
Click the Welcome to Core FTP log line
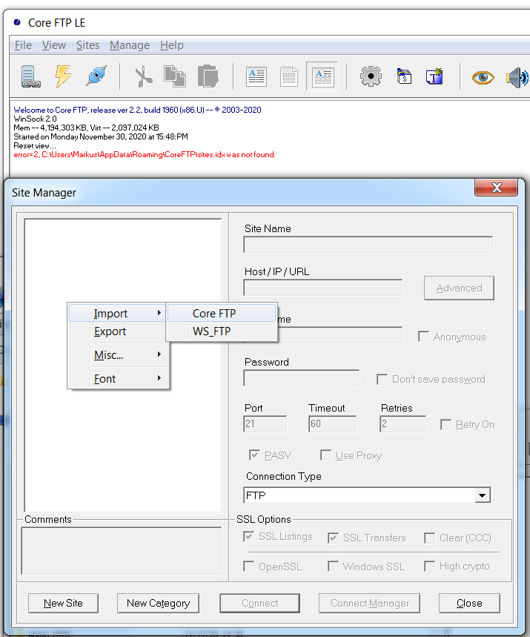137,110
